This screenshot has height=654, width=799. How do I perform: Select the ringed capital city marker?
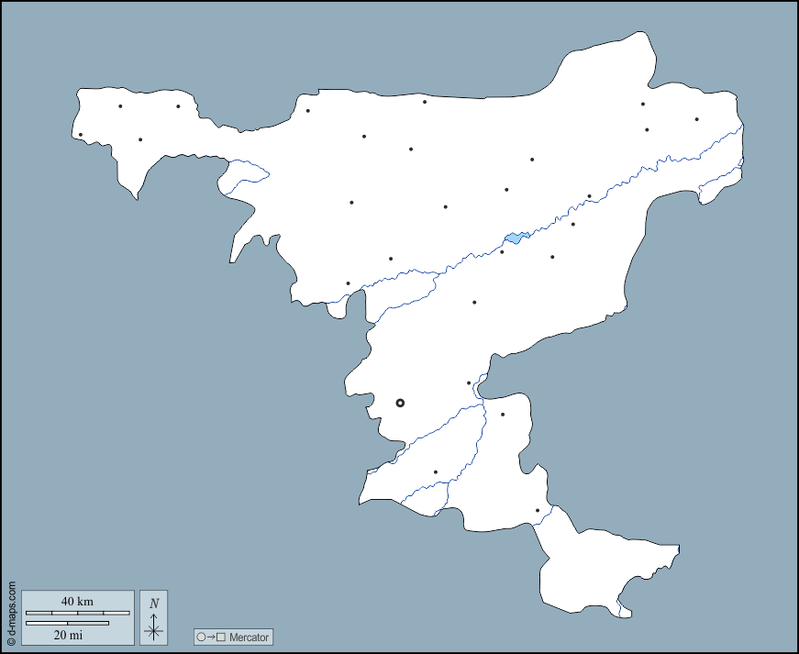(400, 403)
